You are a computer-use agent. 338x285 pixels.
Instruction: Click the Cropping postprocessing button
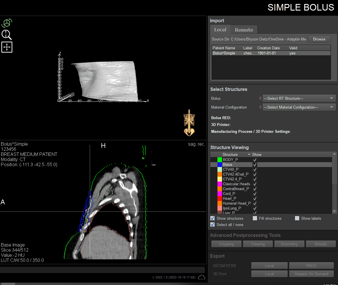pyautogui.click(x=226, y=244)
